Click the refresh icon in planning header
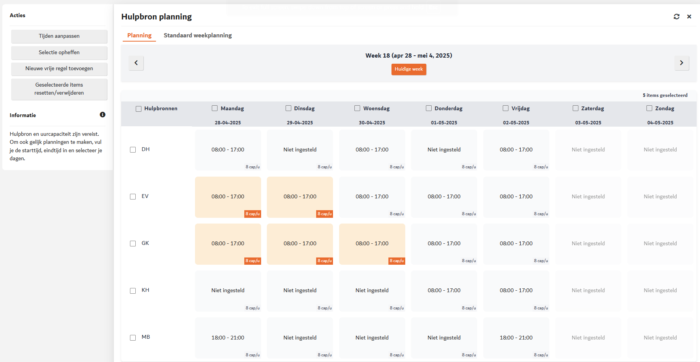Image resolution: width=700 pixels, height=362 pixels. point(676,16)
